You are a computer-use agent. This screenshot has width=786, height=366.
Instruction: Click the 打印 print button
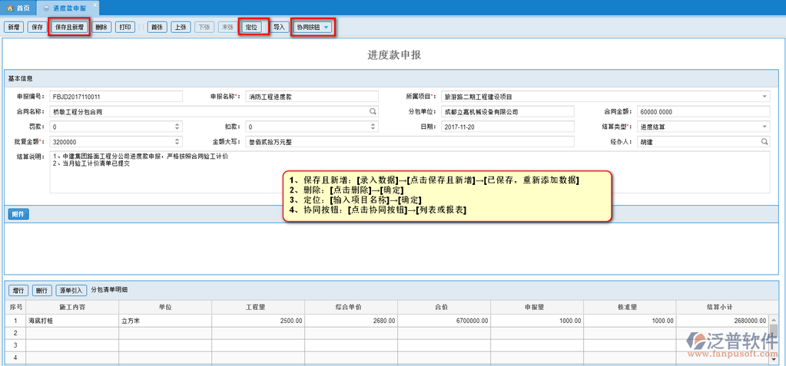pos(126,27)
